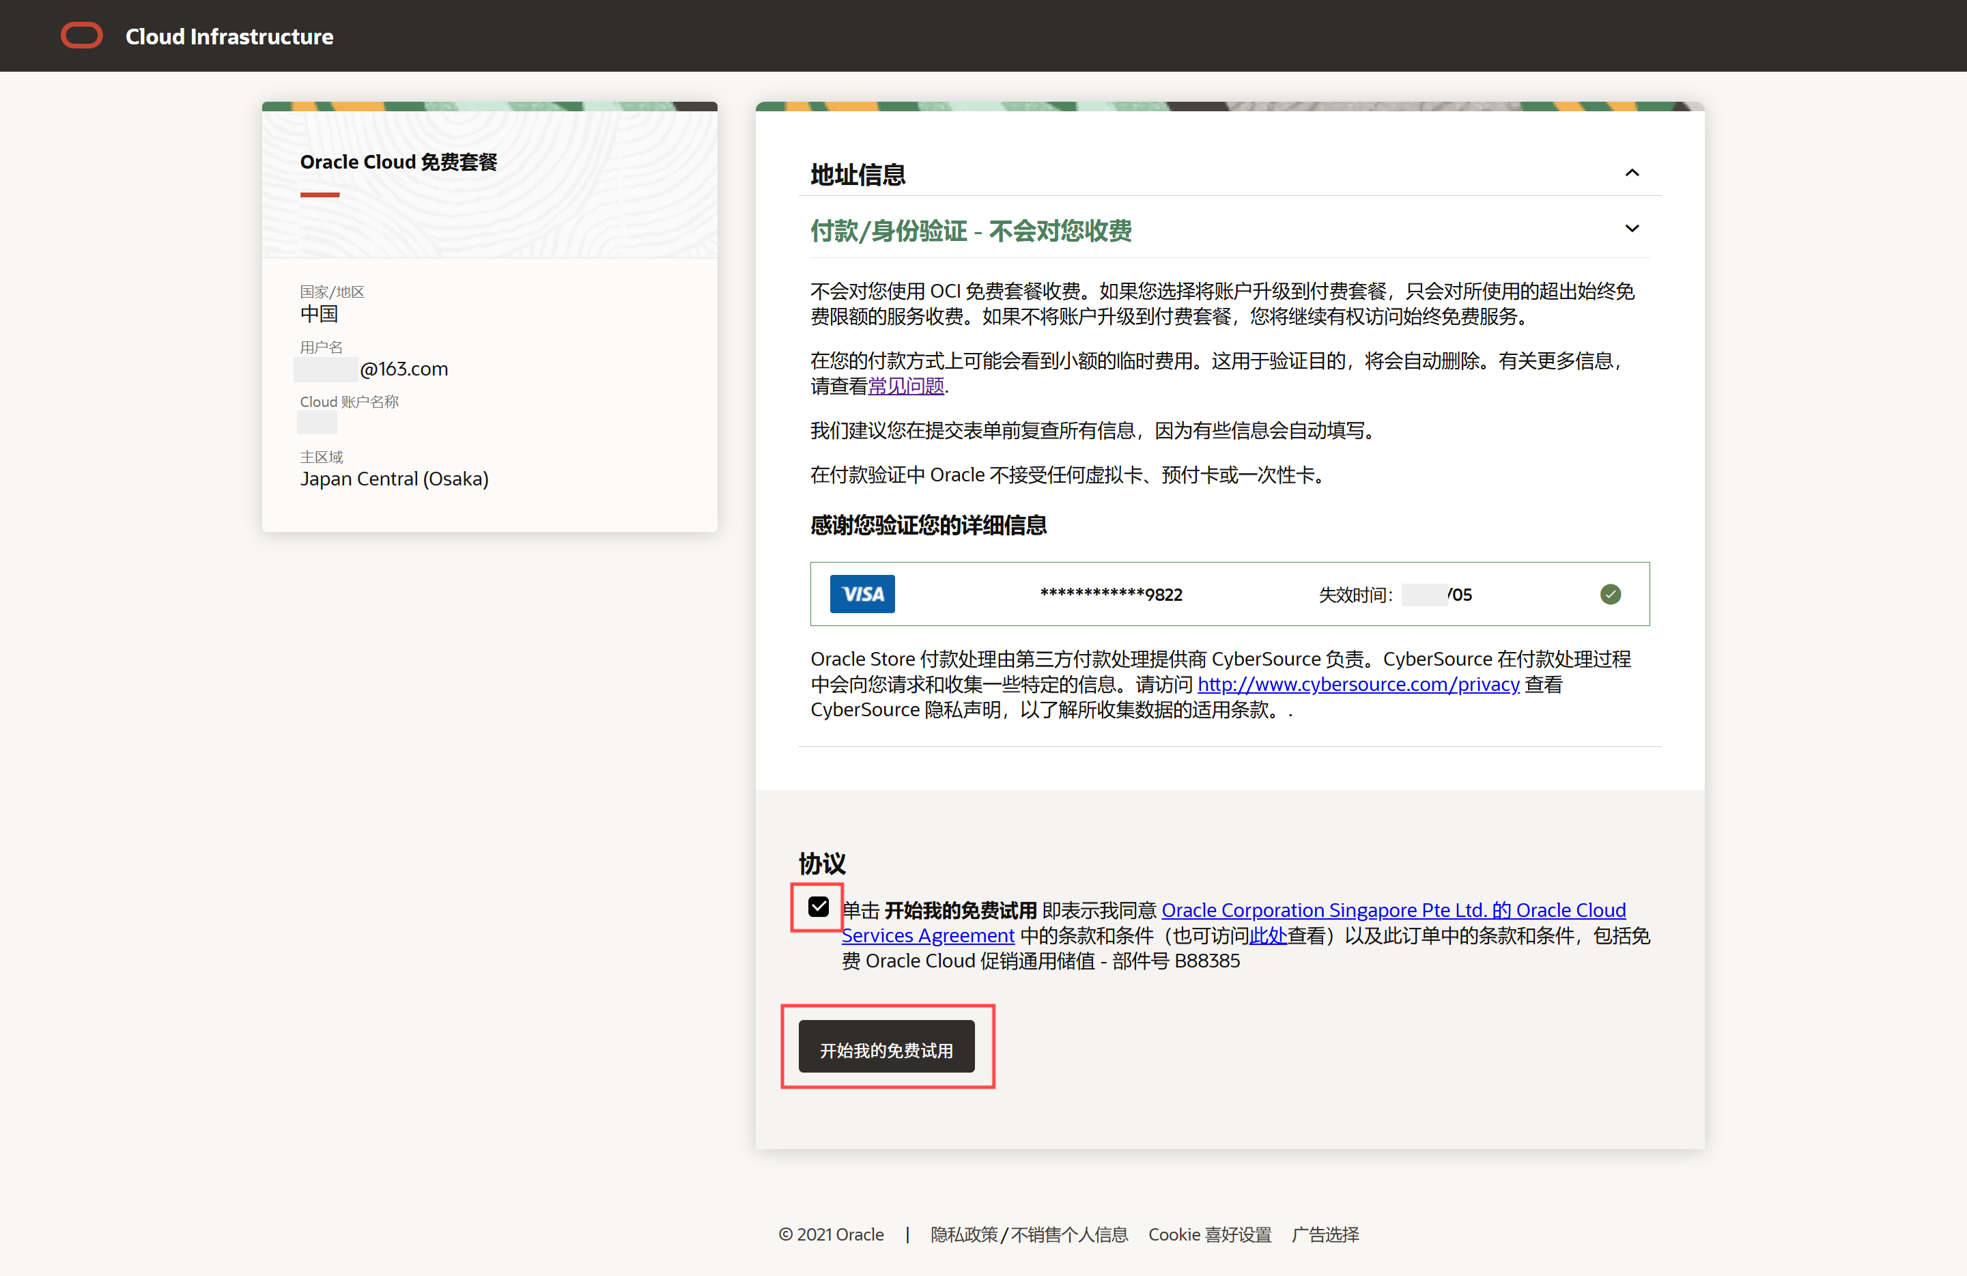Click the 国家/地区 label
The image size is (1967, 1276).
(x=331, y=292)
